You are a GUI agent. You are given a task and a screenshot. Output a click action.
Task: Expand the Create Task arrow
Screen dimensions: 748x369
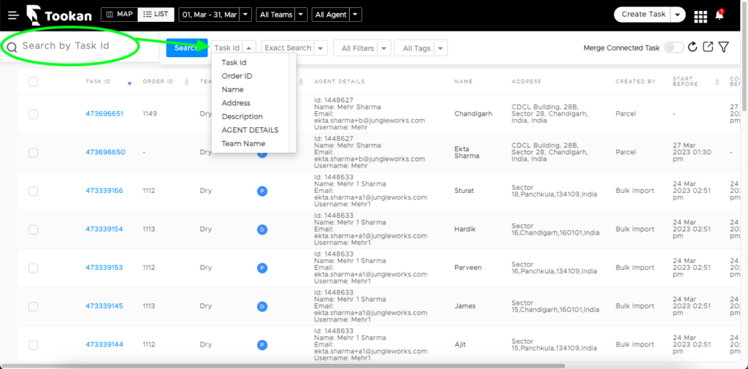(x=678, y=15)
